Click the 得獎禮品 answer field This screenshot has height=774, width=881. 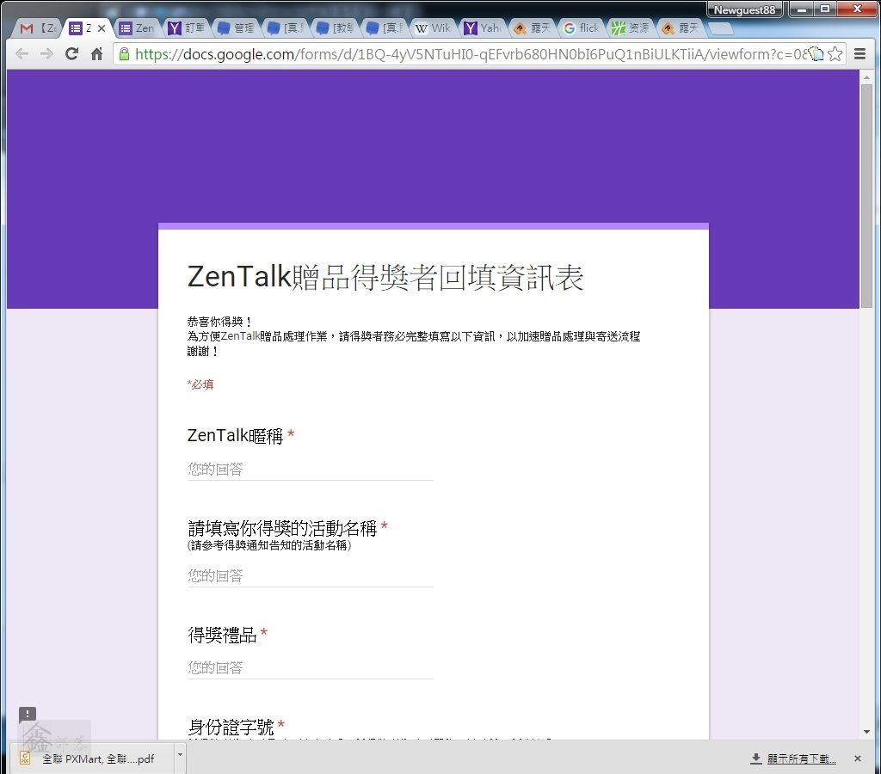[x=310, y=668]
